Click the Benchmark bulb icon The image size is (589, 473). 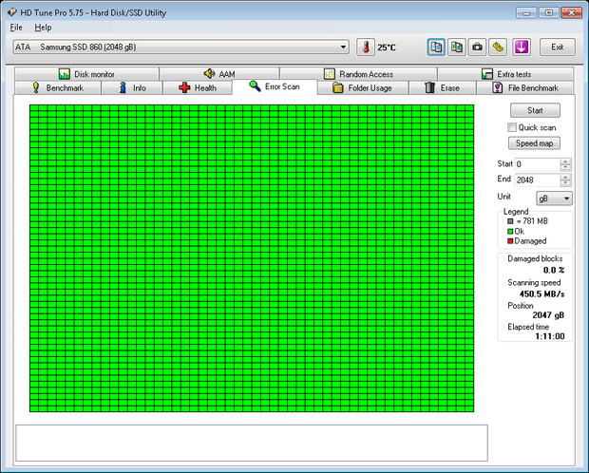[x=36, y=87]
